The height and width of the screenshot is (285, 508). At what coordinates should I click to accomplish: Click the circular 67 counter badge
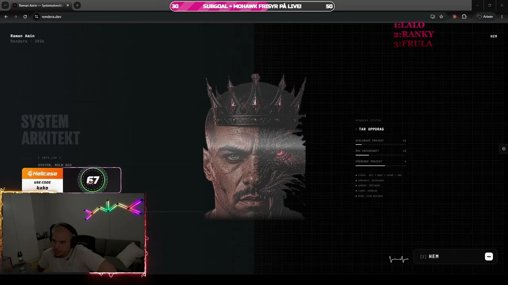click(x=92, y=180)
